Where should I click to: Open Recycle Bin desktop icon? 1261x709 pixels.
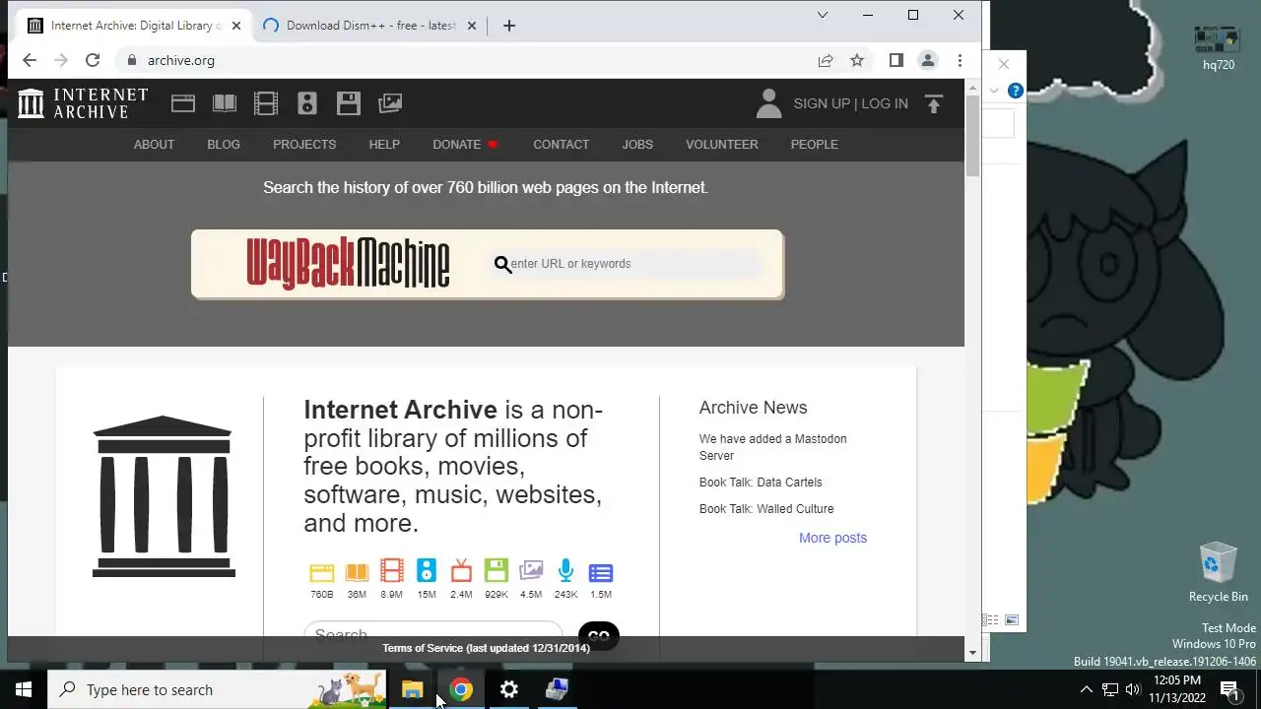tap(1219, 572)
